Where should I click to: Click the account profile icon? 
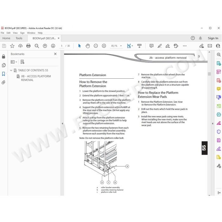point(218,46)
